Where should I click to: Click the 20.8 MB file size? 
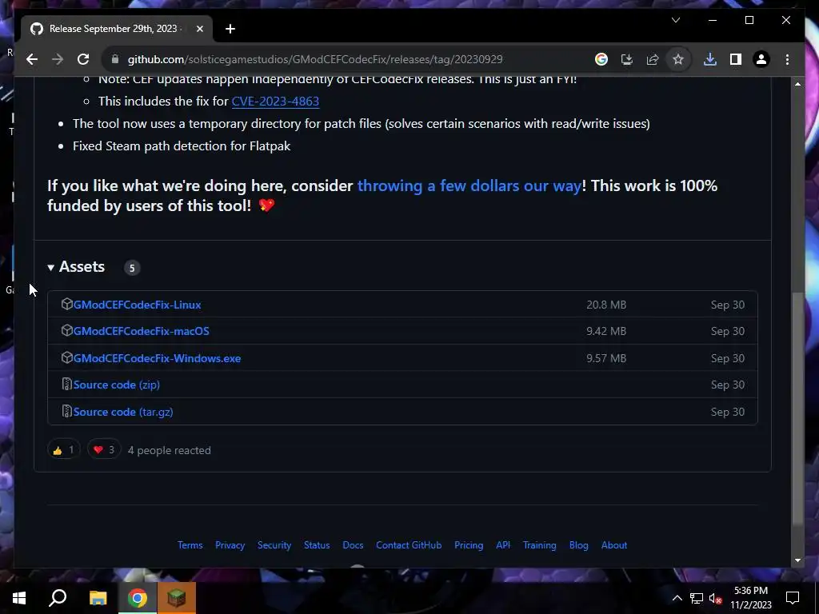(606, 305)
